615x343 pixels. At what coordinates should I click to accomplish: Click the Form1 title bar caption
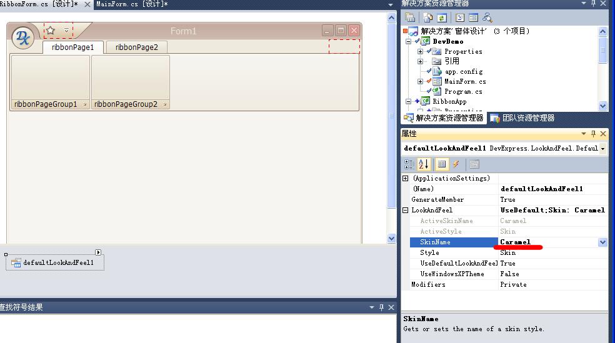[183, 31]
